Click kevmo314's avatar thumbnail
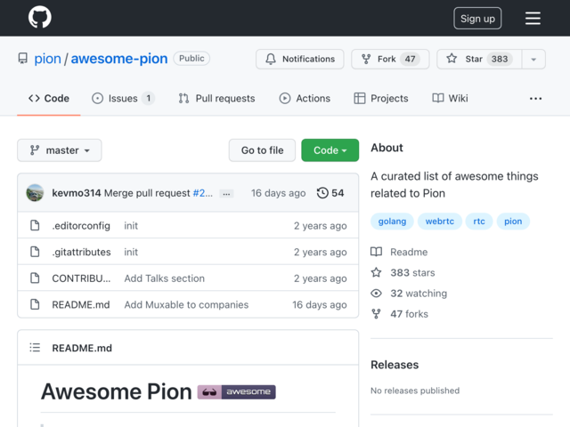This screenshot has width=570, height=427. pos(35,193)
